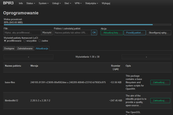Switch to the Aktualizacje tab
This screenshot has width=173, height=115.
pos(42,49)
